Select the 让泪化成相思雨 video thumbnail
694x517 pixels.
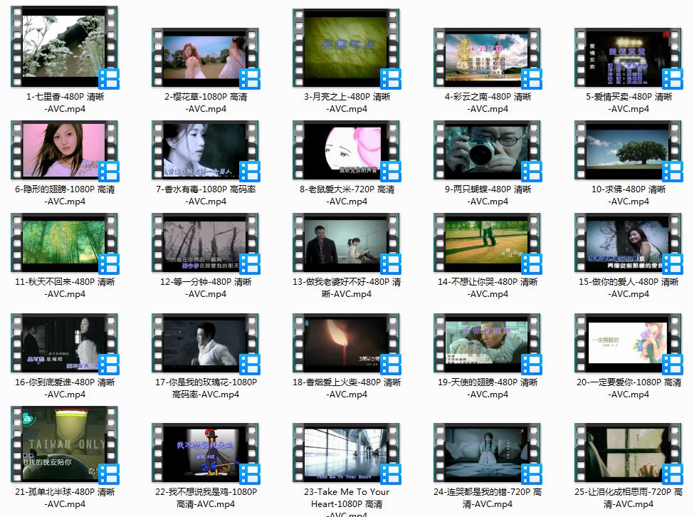pos(628,453)
